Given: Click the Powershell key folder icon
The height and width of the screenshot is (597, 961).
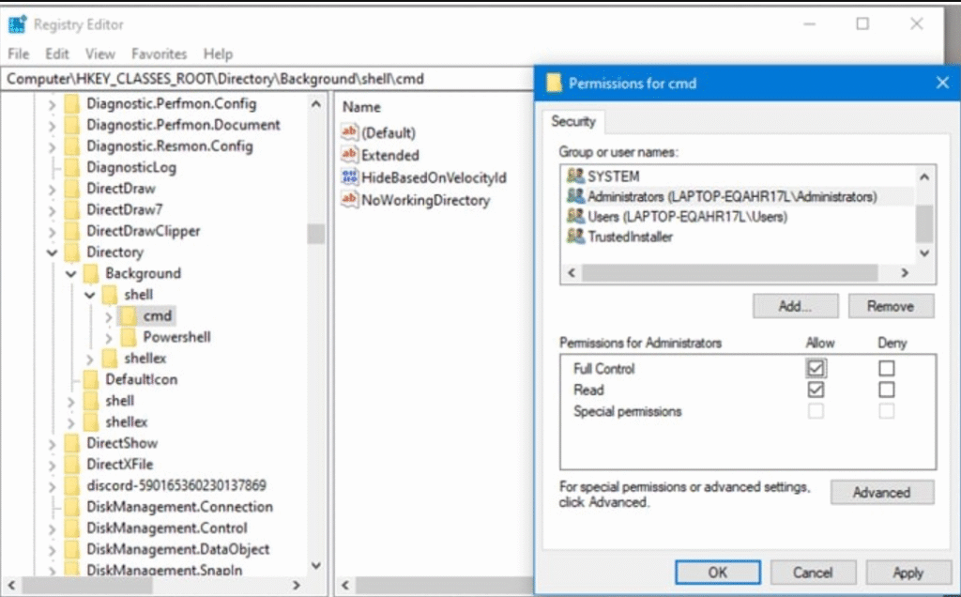Looking at the screenshot, I should click(129, 337).
